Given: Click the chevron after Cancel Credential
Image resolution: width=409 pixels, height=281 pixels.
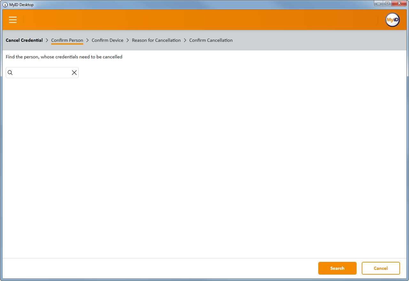Looking at the screenshot, I should click(47, 40).
